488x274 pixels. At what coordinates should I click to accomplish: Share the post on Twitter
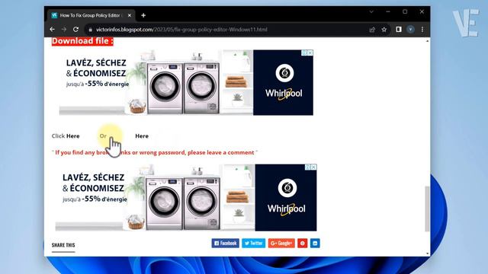[254, 243]
